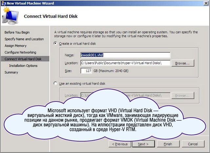Proceed with the Next button
The width and height of the screenshot is (210, 153).
click(x=143, y=144)
